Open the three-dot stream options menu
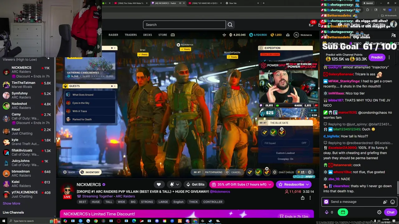Image resolution: width=399 pixels, height=224 pixels. click(310, 198)
